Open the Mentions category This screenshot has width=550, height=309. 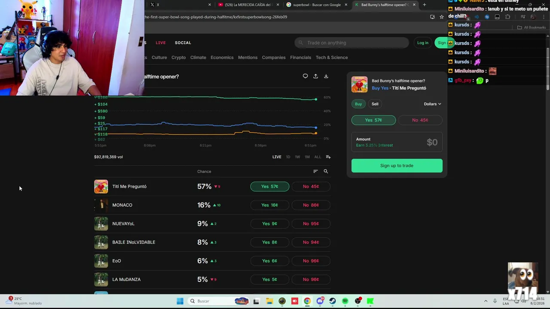click(248, 58)
